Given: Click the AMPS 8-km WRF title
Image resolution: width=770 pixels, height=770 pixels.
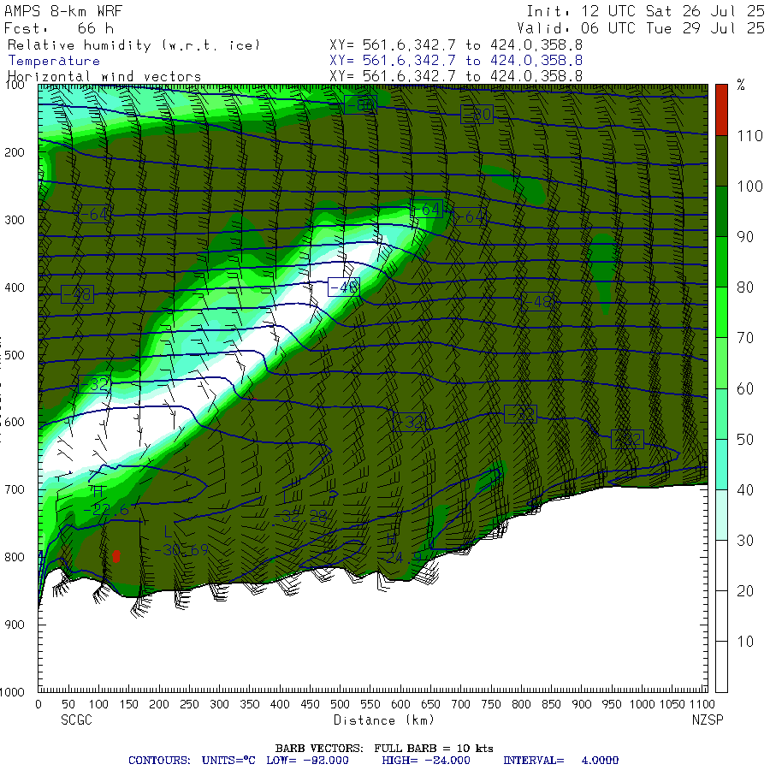Looking at the screenshot, I should click(63, 11).
